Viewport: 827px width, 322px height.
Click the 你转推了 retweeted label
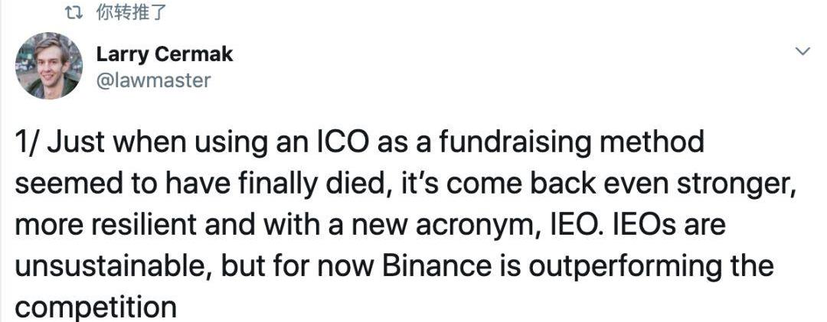click(132, 13)
